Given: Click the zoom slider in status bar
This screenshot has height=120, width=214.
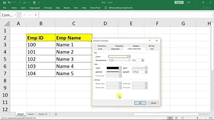Looking at the screenshot, I should coord(198,118).
